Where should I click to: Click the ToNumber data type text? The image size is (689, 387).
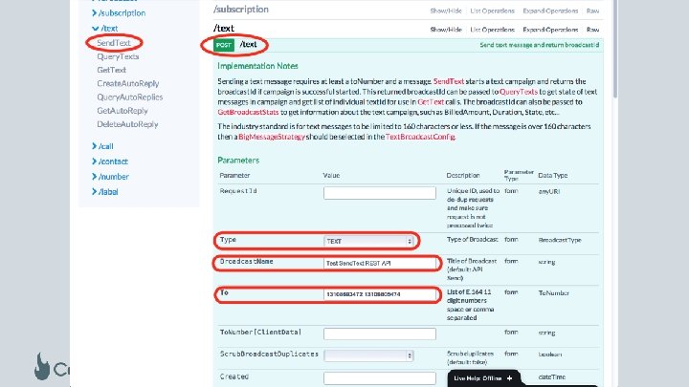(554, 293)
